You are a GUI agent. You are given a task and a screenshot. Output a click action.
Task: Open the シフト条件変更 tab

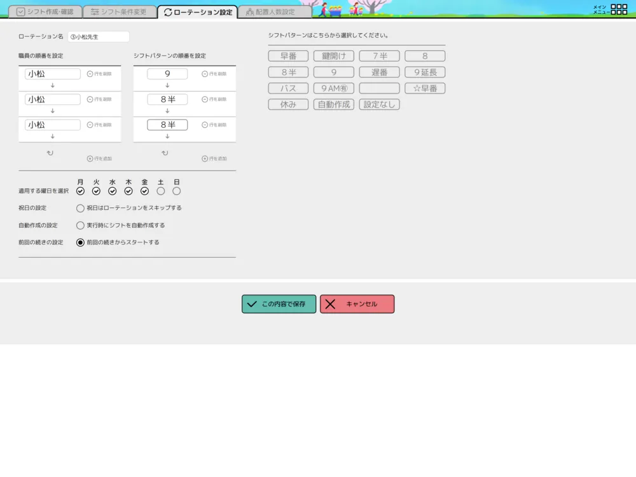tap(120, 11)
